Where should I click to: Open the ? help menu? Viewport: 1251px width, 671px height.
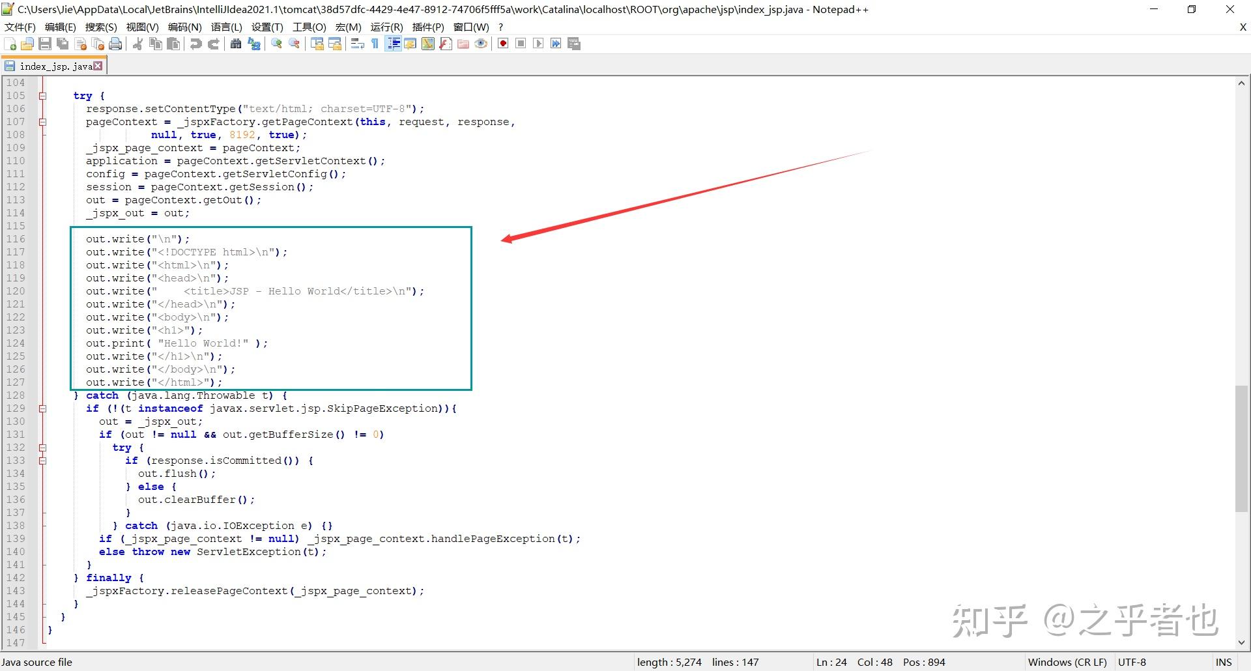pyautogui.click(x=500, y=27)
